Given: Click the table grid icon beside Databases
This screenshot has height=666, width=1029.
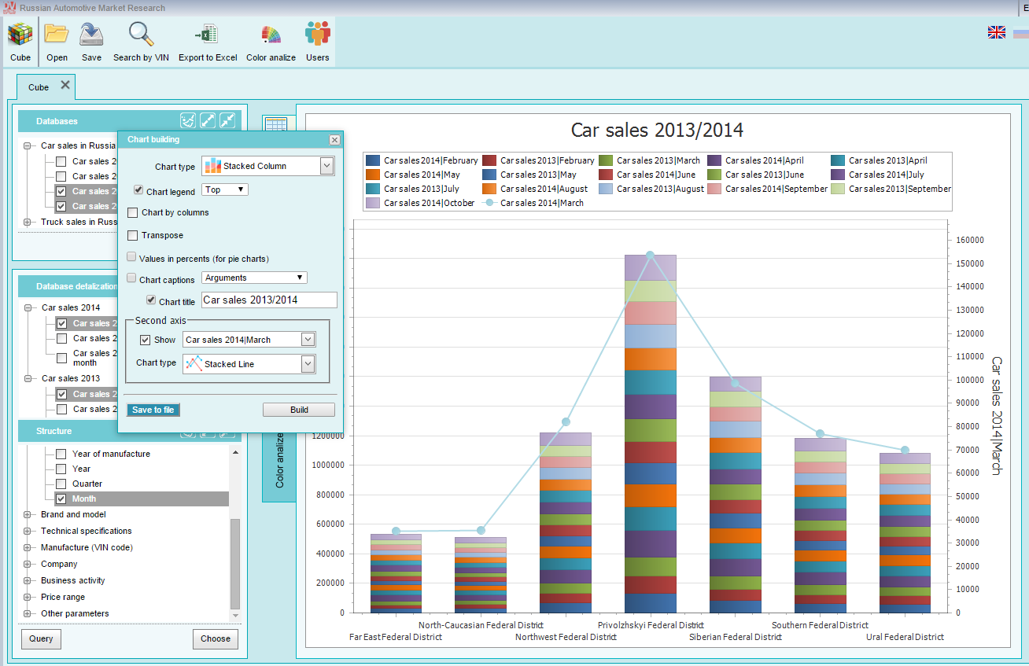Looking at the screenshot, I should tap(275, 125).
